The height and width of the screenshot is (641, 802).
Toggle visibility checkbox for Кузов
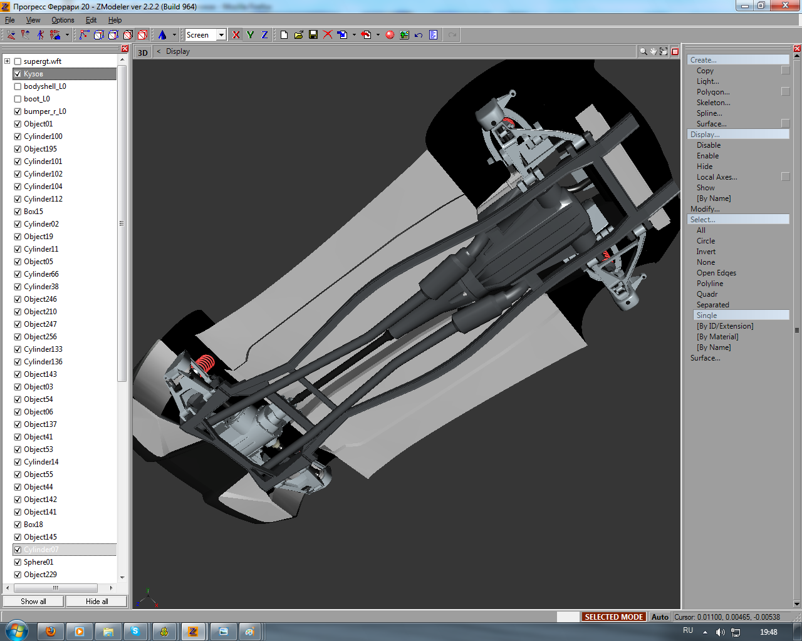tap(18, 74)
